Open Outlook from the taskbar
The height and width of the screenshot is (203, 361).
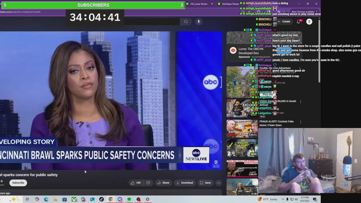tap(92, 199)
